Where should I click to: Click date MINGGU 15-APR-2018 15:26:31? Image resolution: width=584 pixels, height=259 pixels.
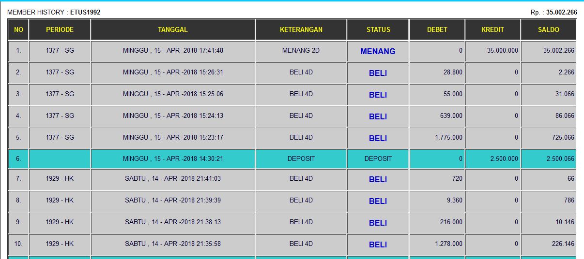coord(173,72)
